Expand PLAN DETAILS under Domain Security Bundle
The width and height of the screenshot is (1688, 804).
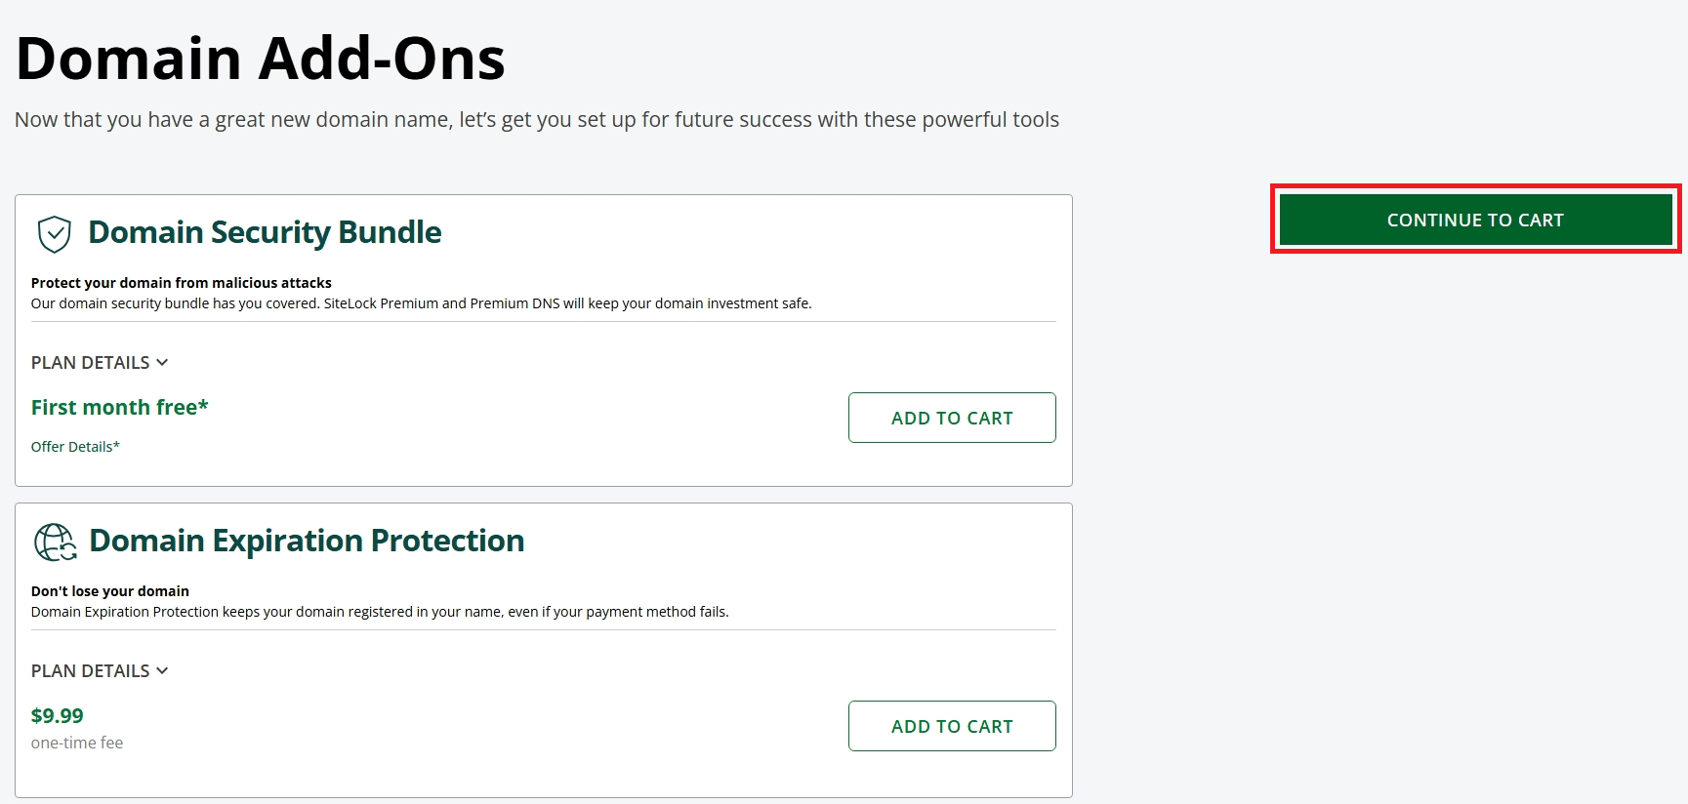pos(91,362)
